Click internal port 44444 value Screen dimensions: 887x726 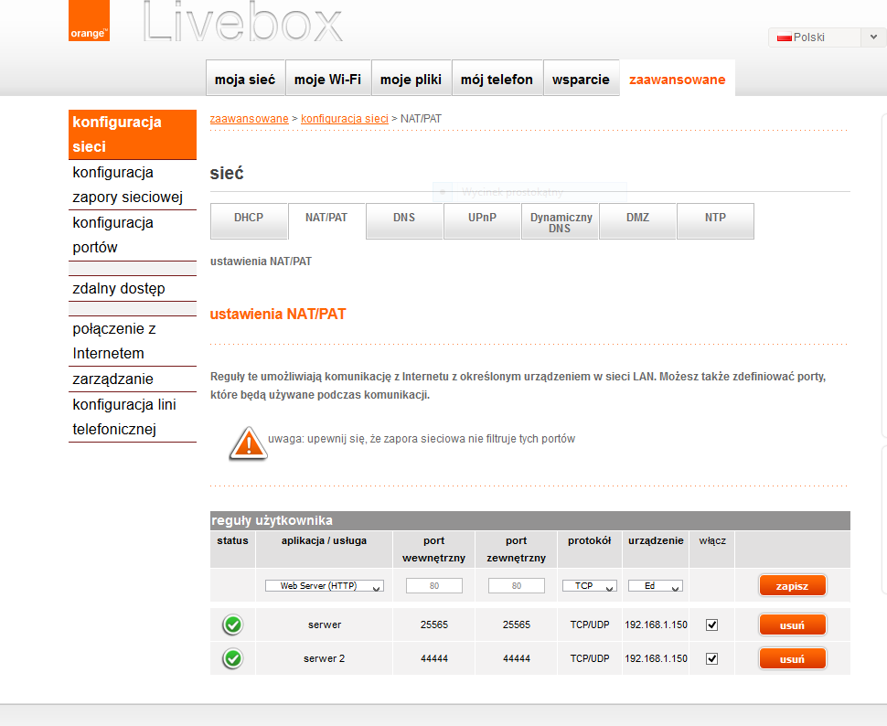433,658
